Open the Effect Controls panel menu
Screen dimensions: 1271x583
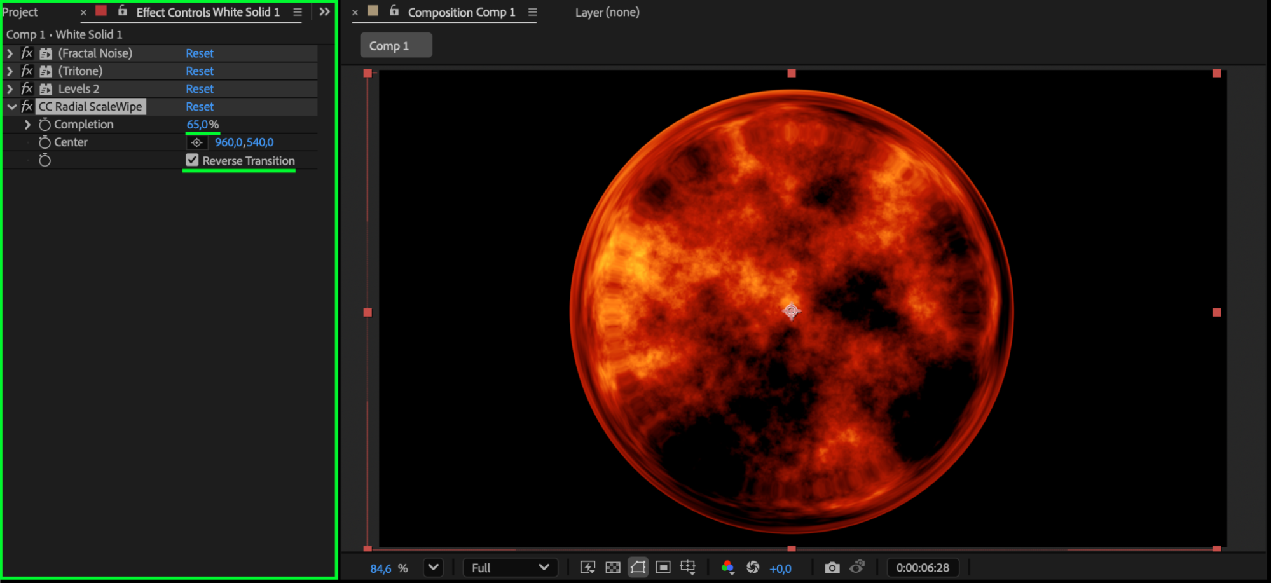pyautogui.click(x=298, y=12)
